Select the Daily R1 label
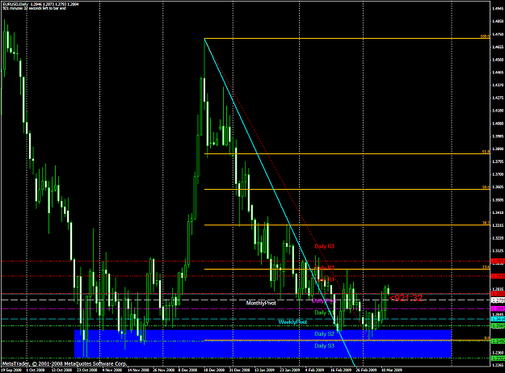Viewport: 505px width, 373px height. 324,279
